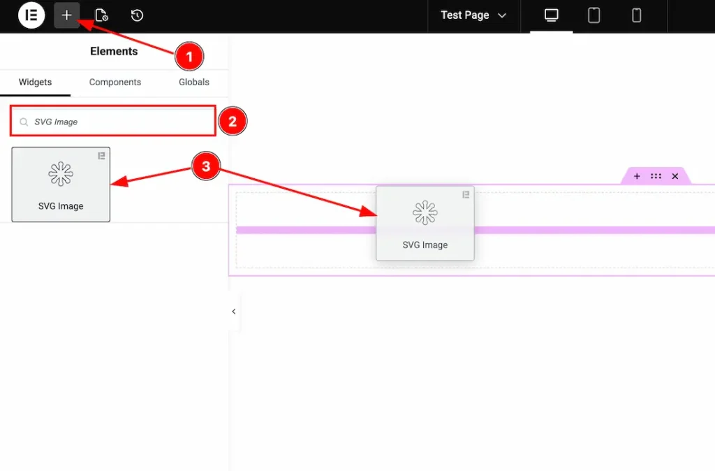This screenshot has width=715, height=471.
Task: Delete the container using the X button
Action: pos(675,176)
